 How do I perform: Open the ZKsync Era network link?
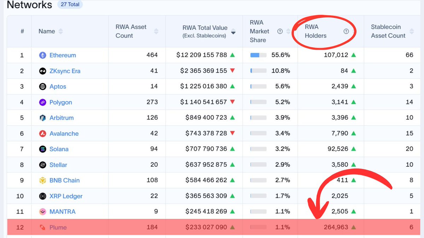65,71
